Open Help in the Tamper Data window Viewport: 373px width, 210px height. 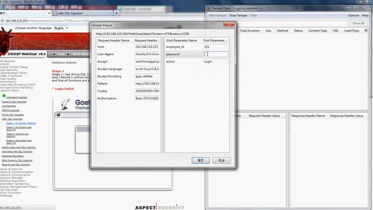point(365,15)
